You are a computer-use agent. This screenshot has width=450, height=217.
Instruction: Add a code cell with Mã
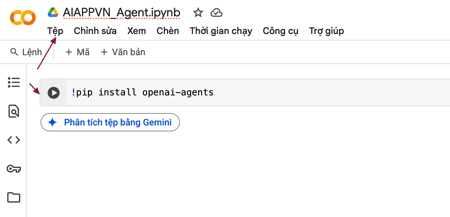click(x=78, y=52)
